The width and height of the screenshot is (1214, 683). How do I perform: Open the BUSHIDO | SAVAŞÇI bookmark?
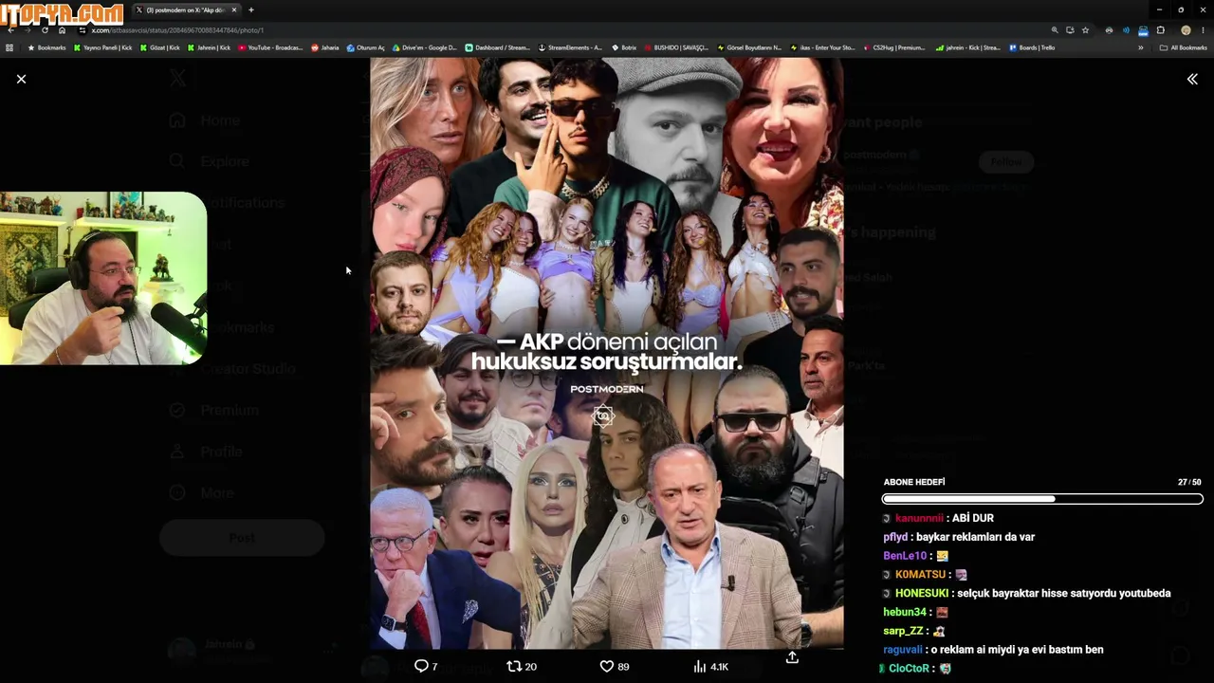pos(676,47)
